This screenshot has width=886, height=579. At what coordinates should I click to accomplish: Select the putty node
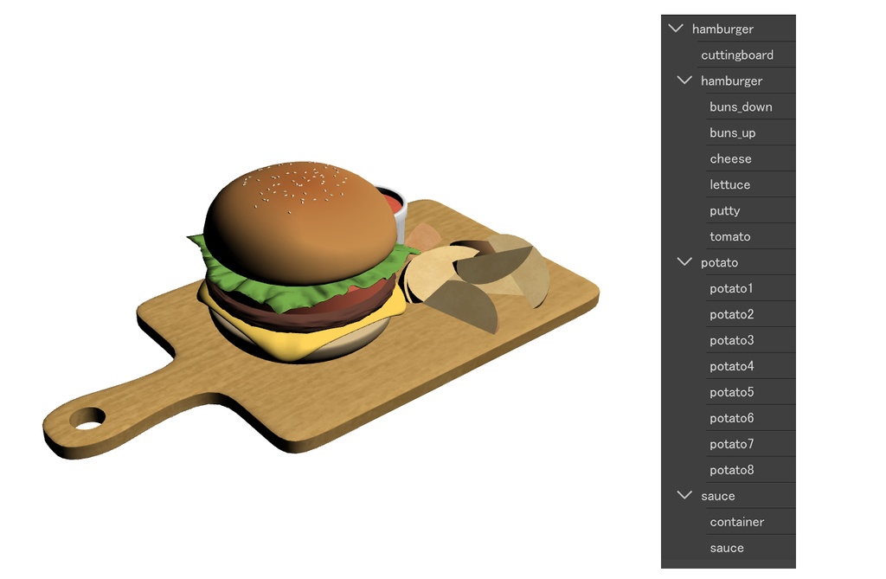click(x=724, y=209)
